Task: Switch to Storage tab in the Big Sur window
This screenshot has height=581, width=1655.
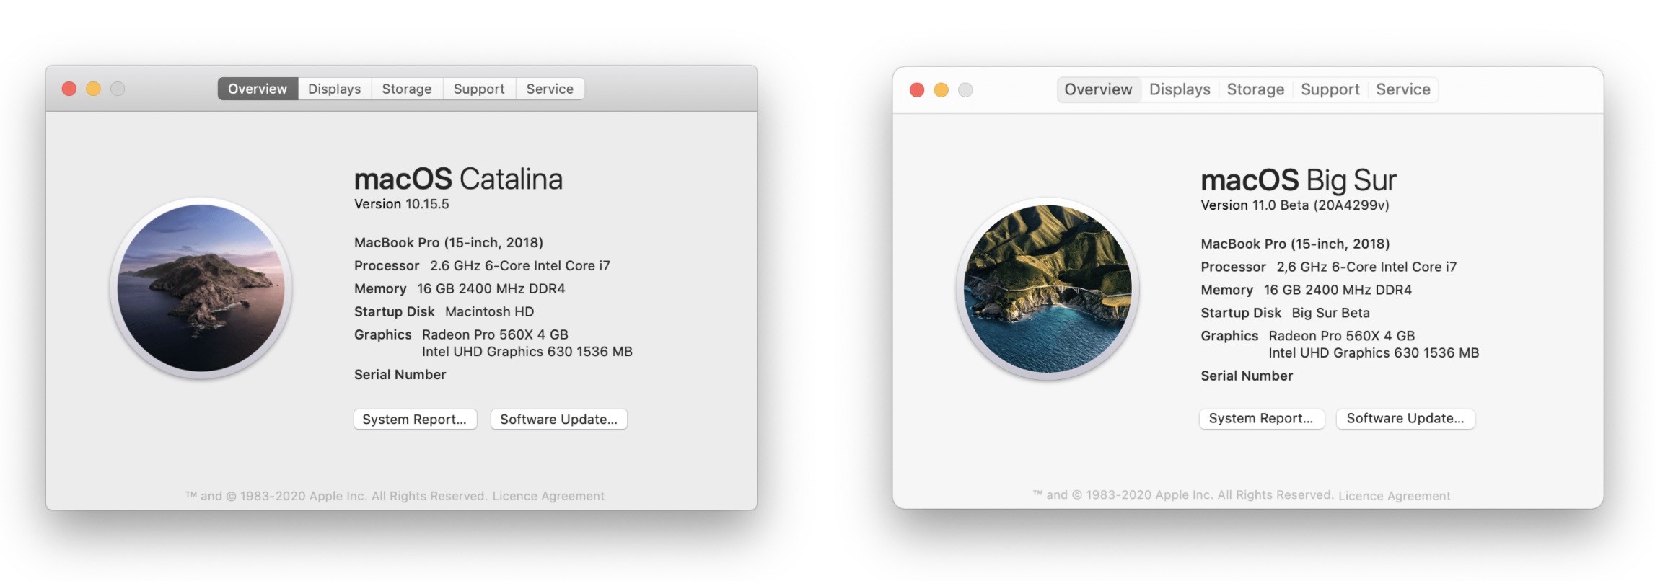Action: [x=1255, y=89]
